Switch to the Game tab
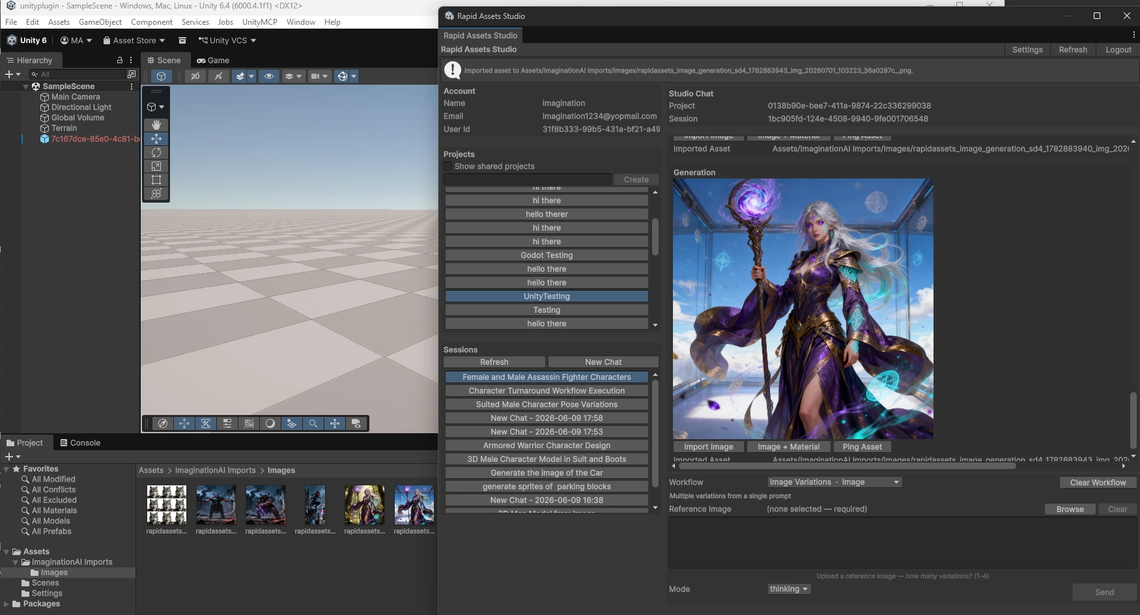1140x615 pixels. coord(214,60)
